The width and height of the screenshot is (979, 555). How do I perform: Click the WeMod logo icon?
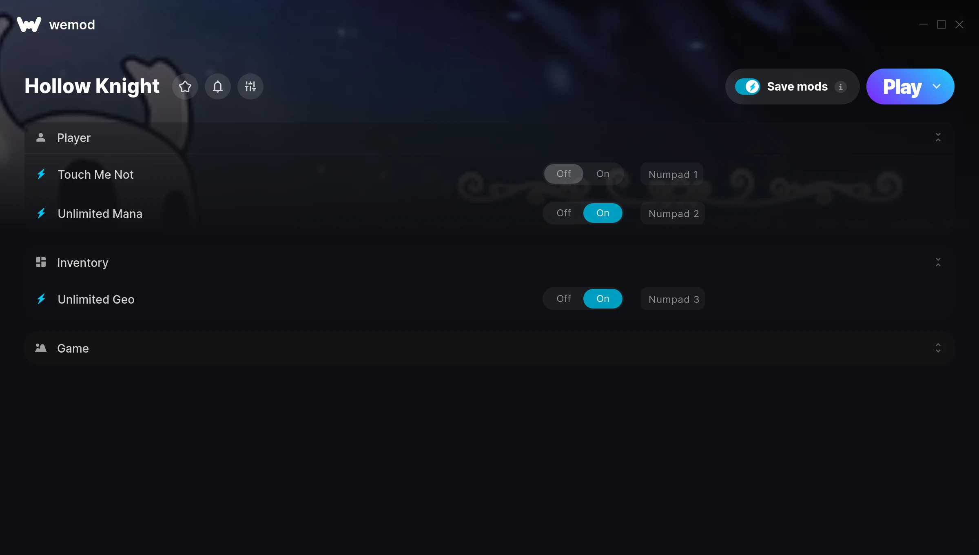coord(29,24)
